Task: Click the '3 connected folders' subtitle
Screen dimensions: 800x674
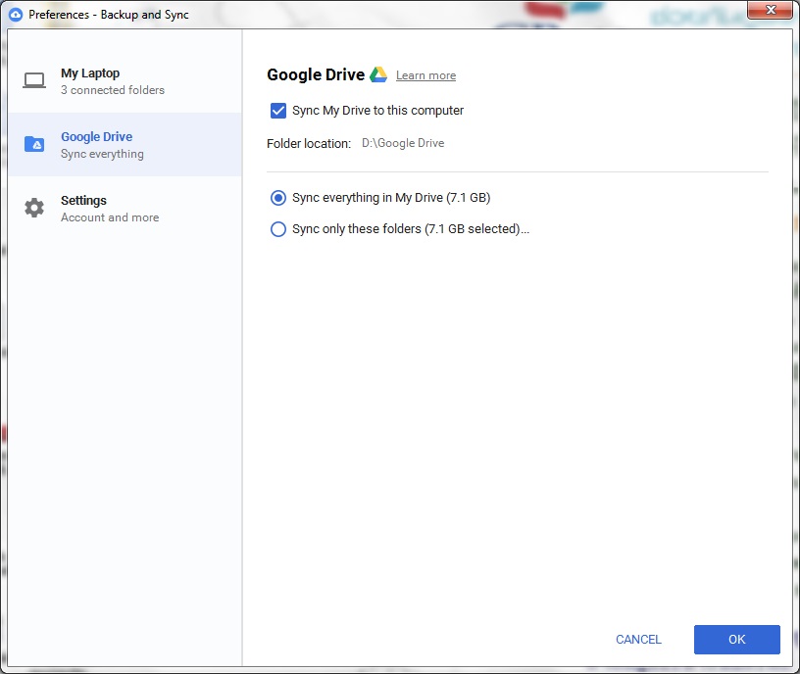Action: coord(113,90)
